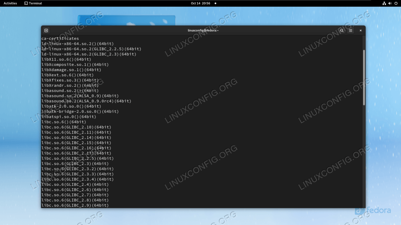Close the terminal window

(361, 30)
